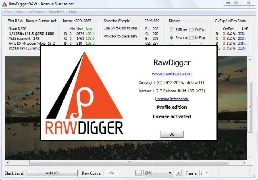Click the 'Alt-Click to place sample' hint text
This screenshot has height=180, width=258.
tap(120, 36)
